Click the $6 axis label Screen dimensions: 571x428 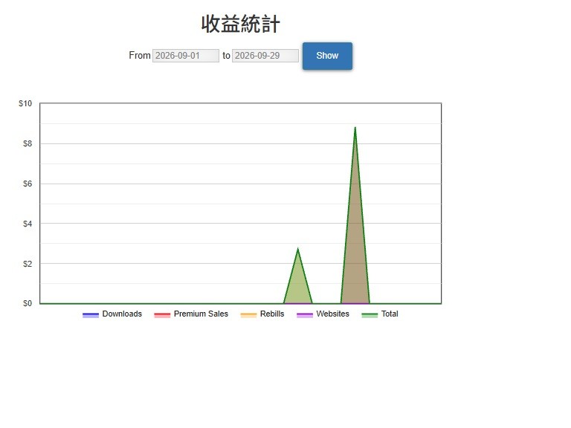coord(28,184)
